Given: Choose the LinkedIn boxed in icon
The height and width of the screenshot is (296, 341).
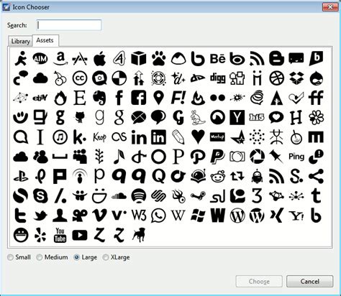Looking at the screenshot, I should [x=158, y=137].
